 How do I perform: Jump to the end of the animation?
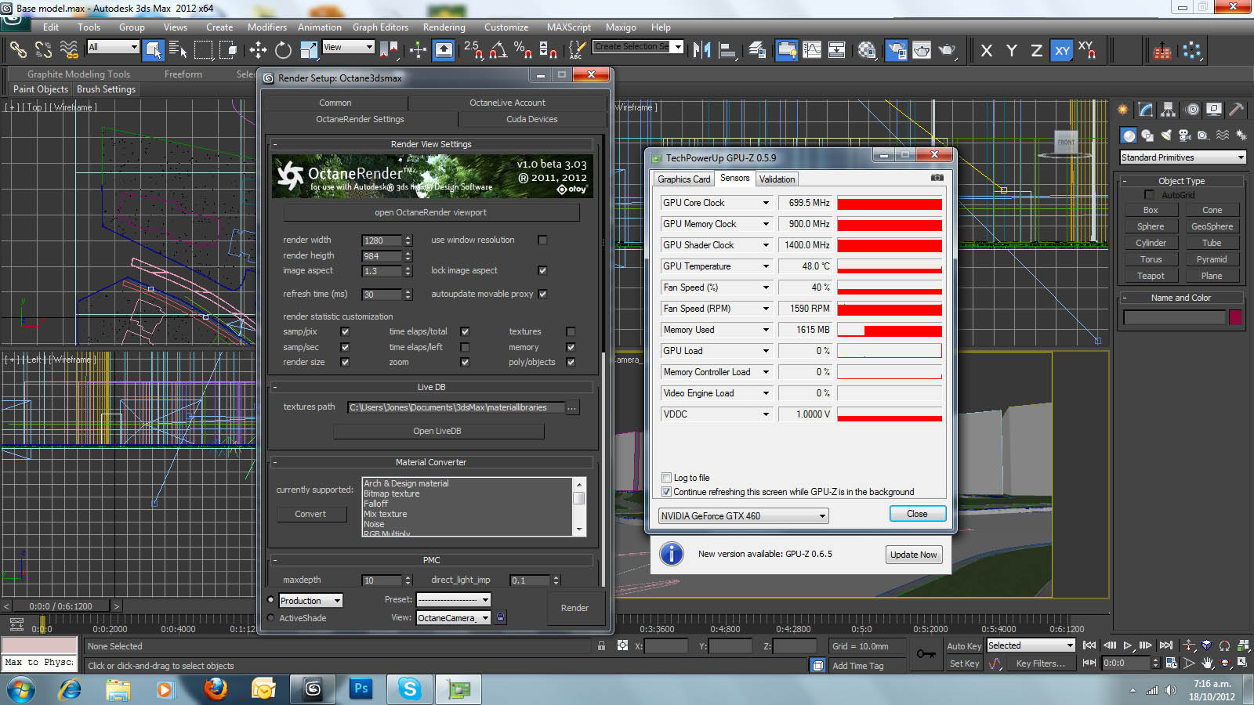click(1166, 645)
